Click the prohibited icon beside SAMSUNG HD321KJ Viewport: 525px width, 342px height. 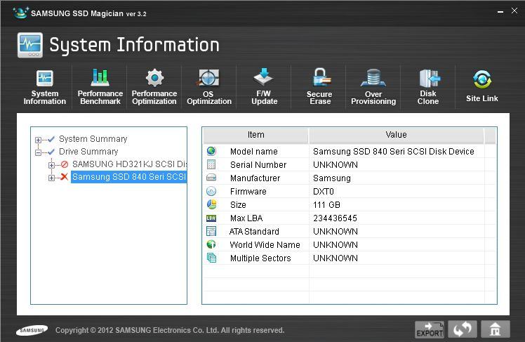point(65,164)
